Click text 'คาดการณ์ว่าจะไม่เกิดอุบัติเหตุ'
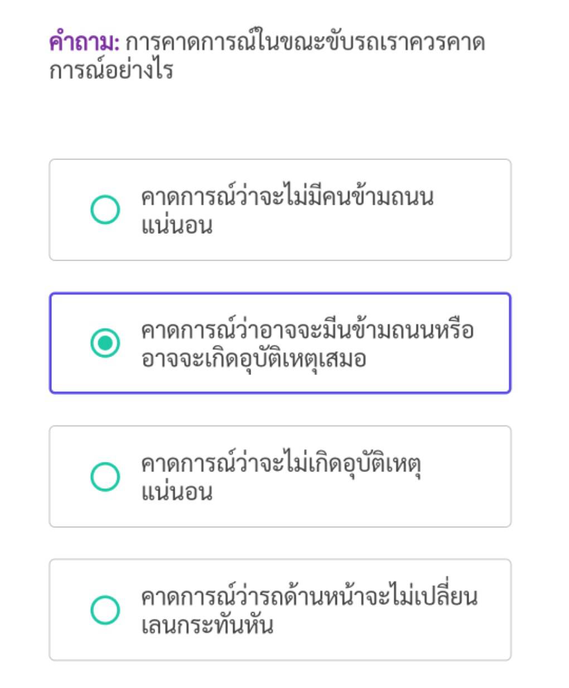The height and width of the screenshot is (688, 569). (281, 463)
